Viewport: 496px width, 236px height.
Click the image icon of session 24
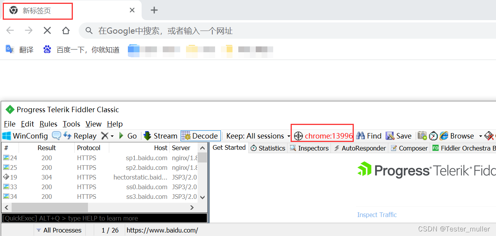tap(6, 158)
